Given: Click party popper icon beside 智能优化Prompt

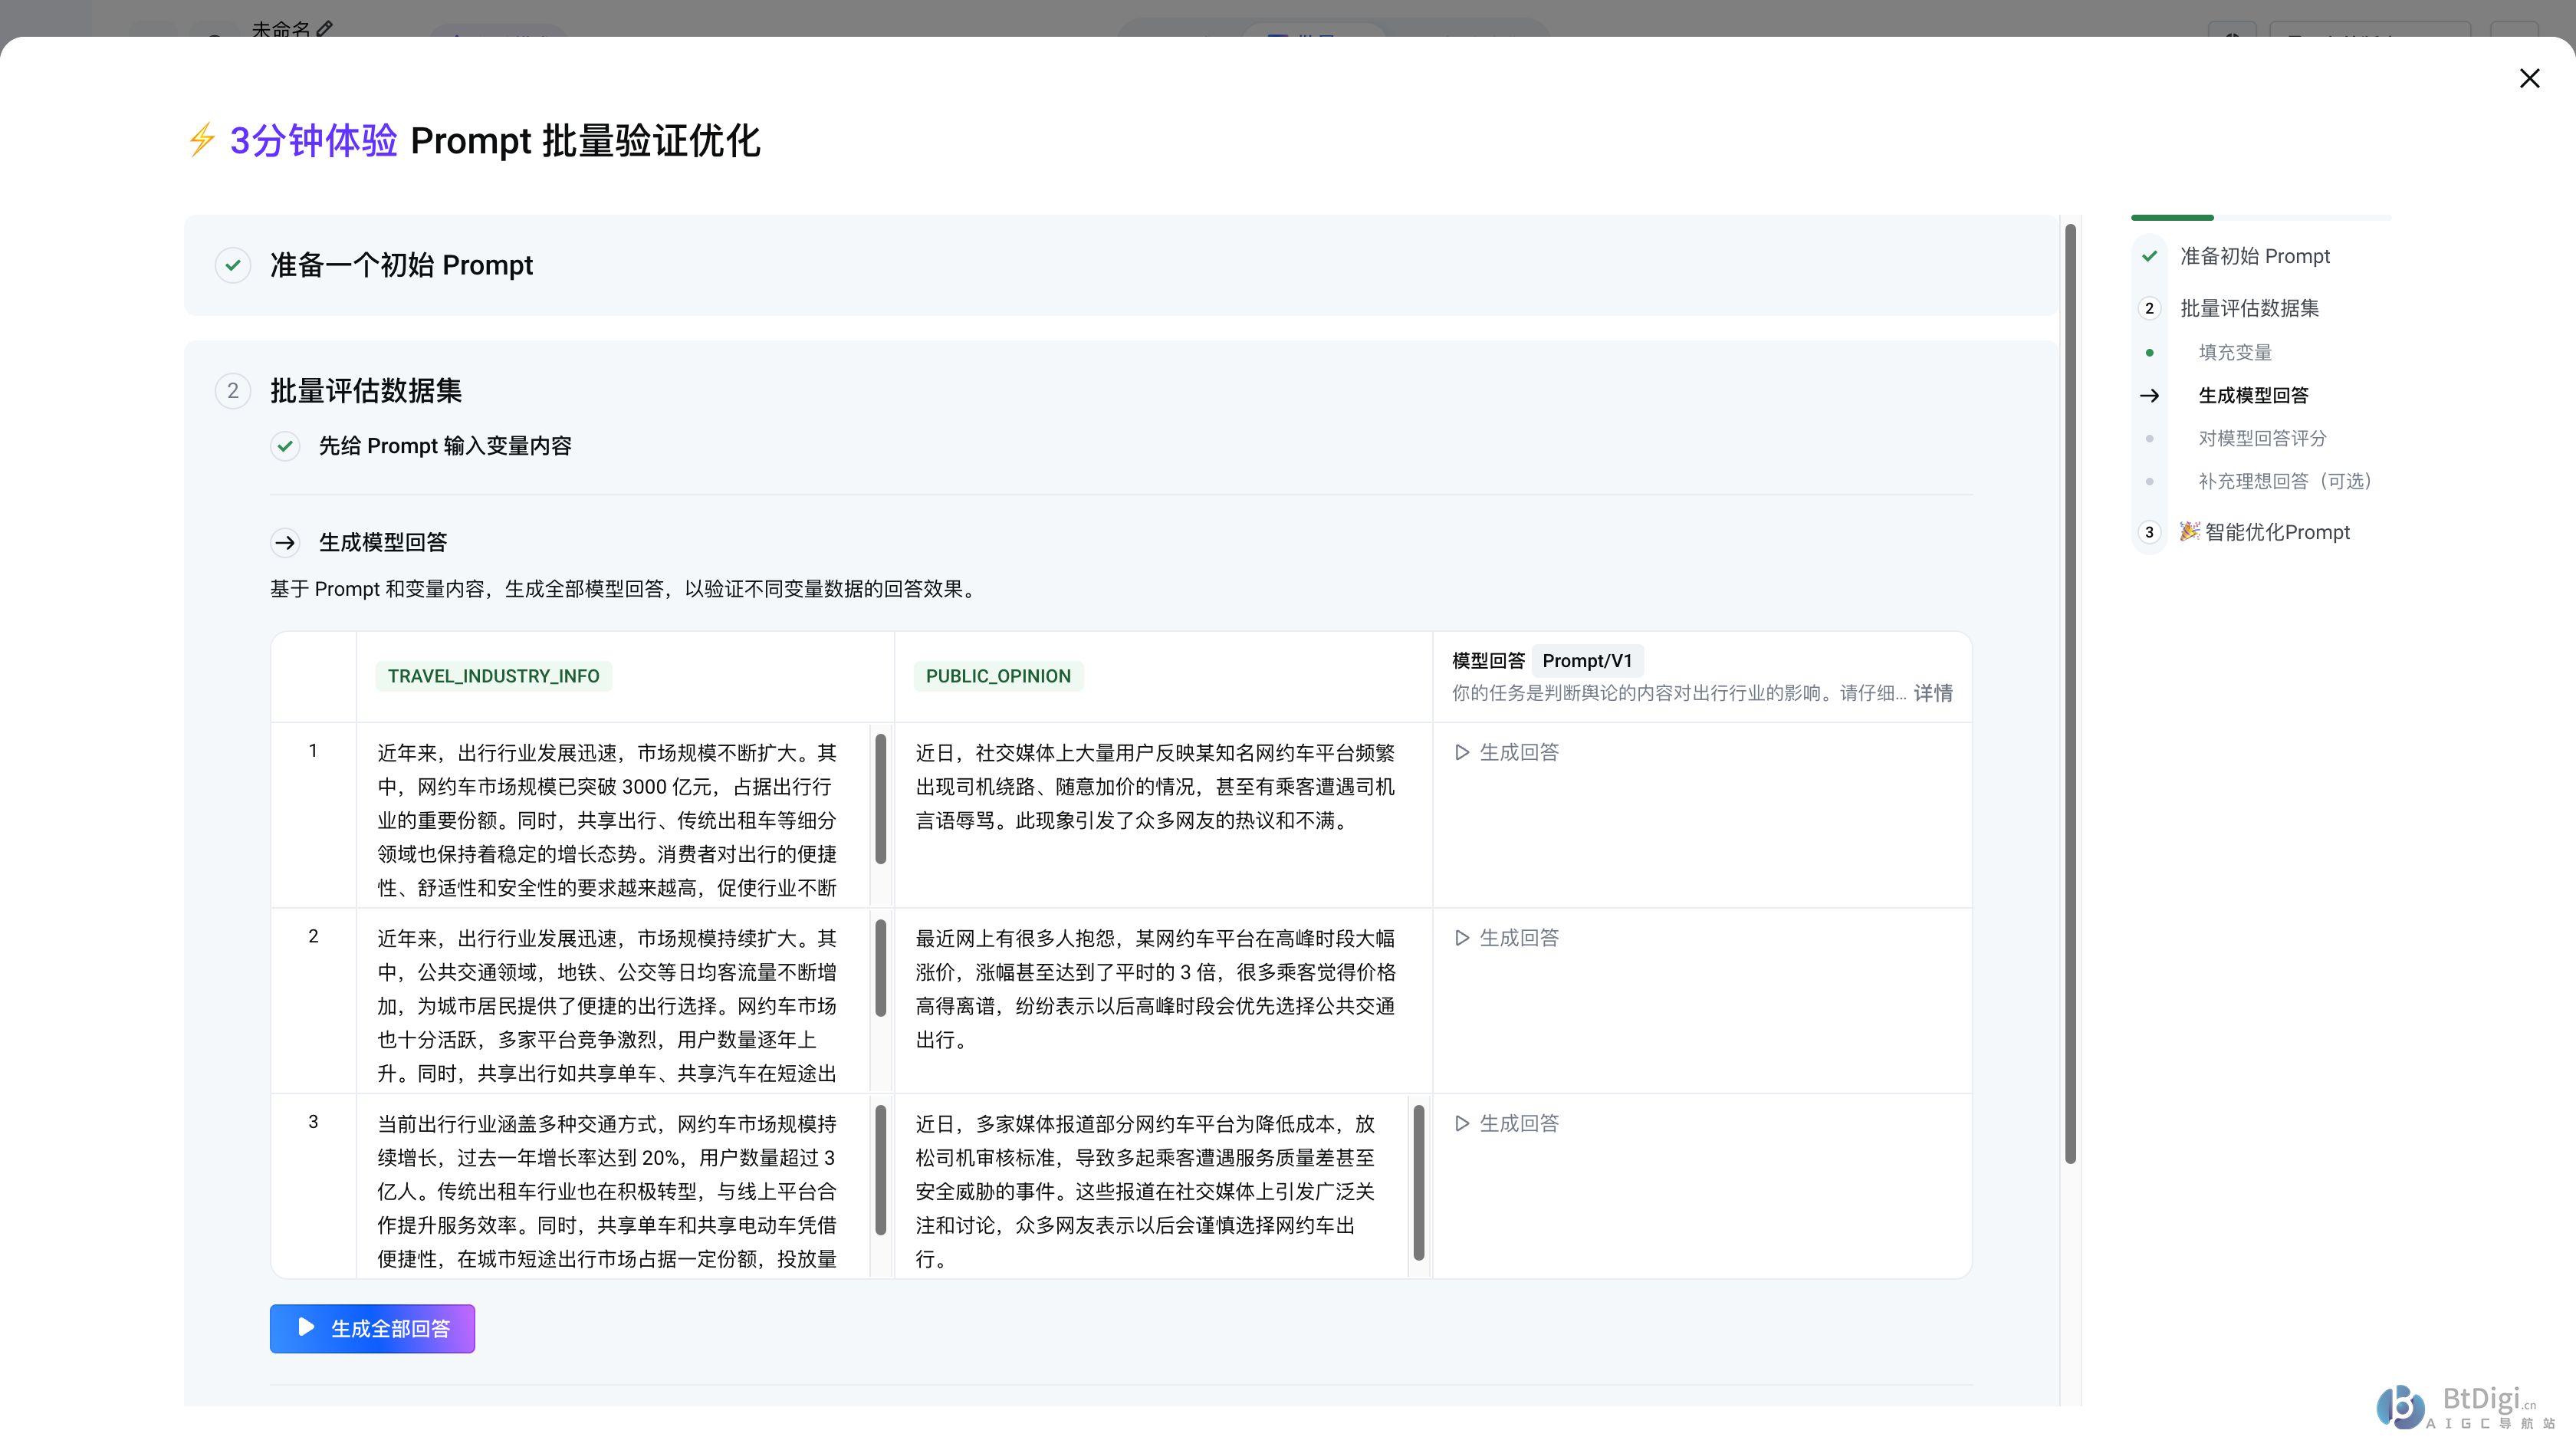Looking at the screenshot, I should pyautogui.click(x=2189, y=531).
